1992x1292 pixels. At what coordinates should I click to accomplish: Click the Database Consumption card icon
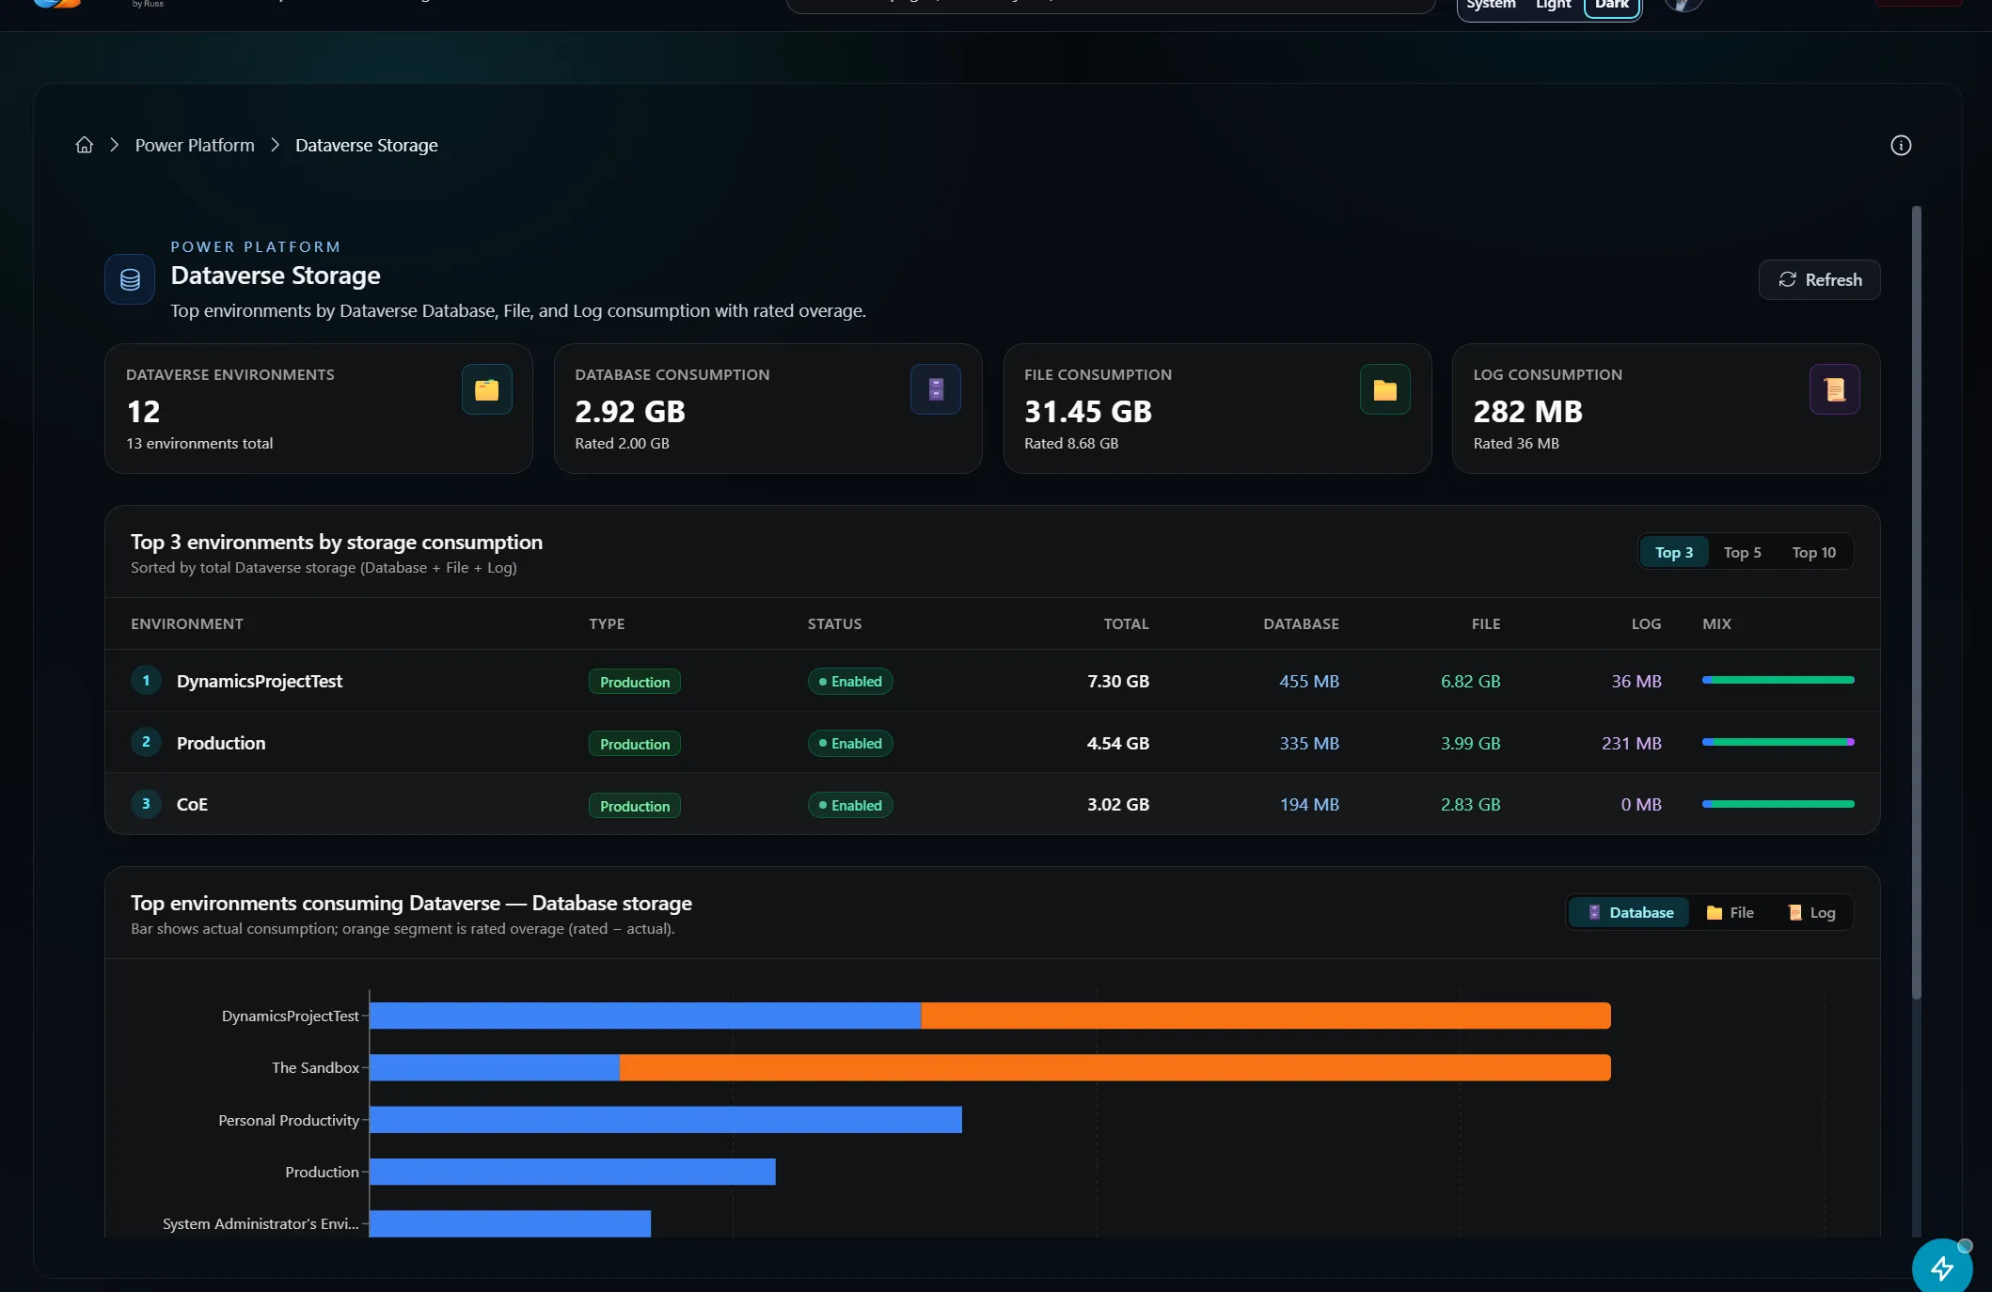(936, 389)
